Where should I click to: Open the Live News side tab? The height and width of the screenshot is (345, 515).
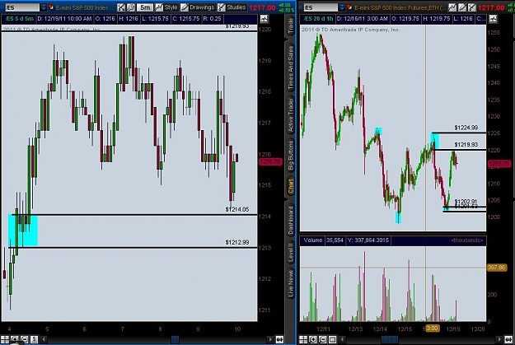290,283
